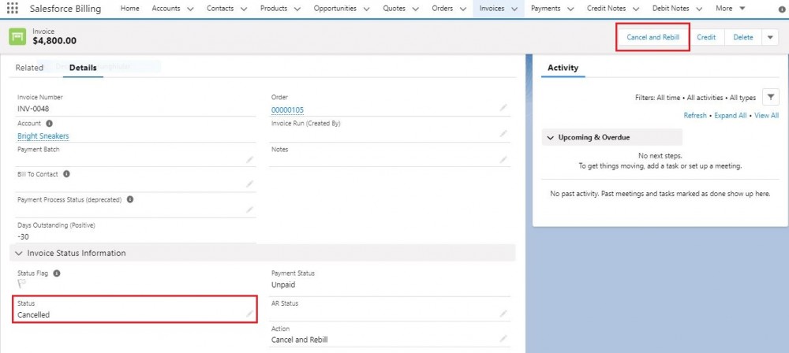Open the Debit Notes tab

(x=671, y=9)
